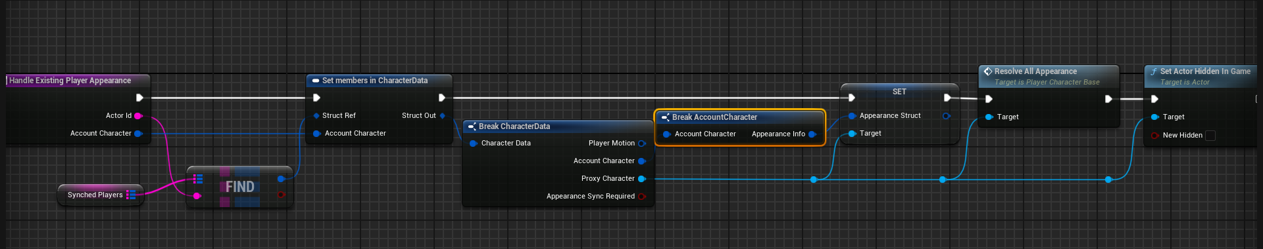Select the Handle Existing Player Appearance node title
Screen dimensions: 1263x249
(x=70, y=81)
